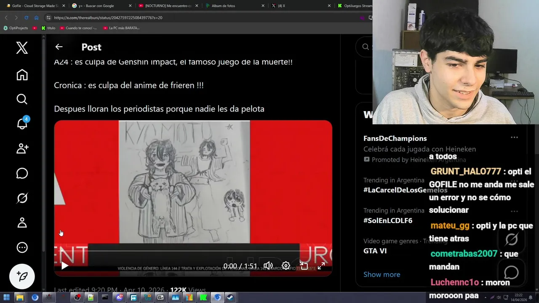Go back with the Post arrow

[59, 47]
